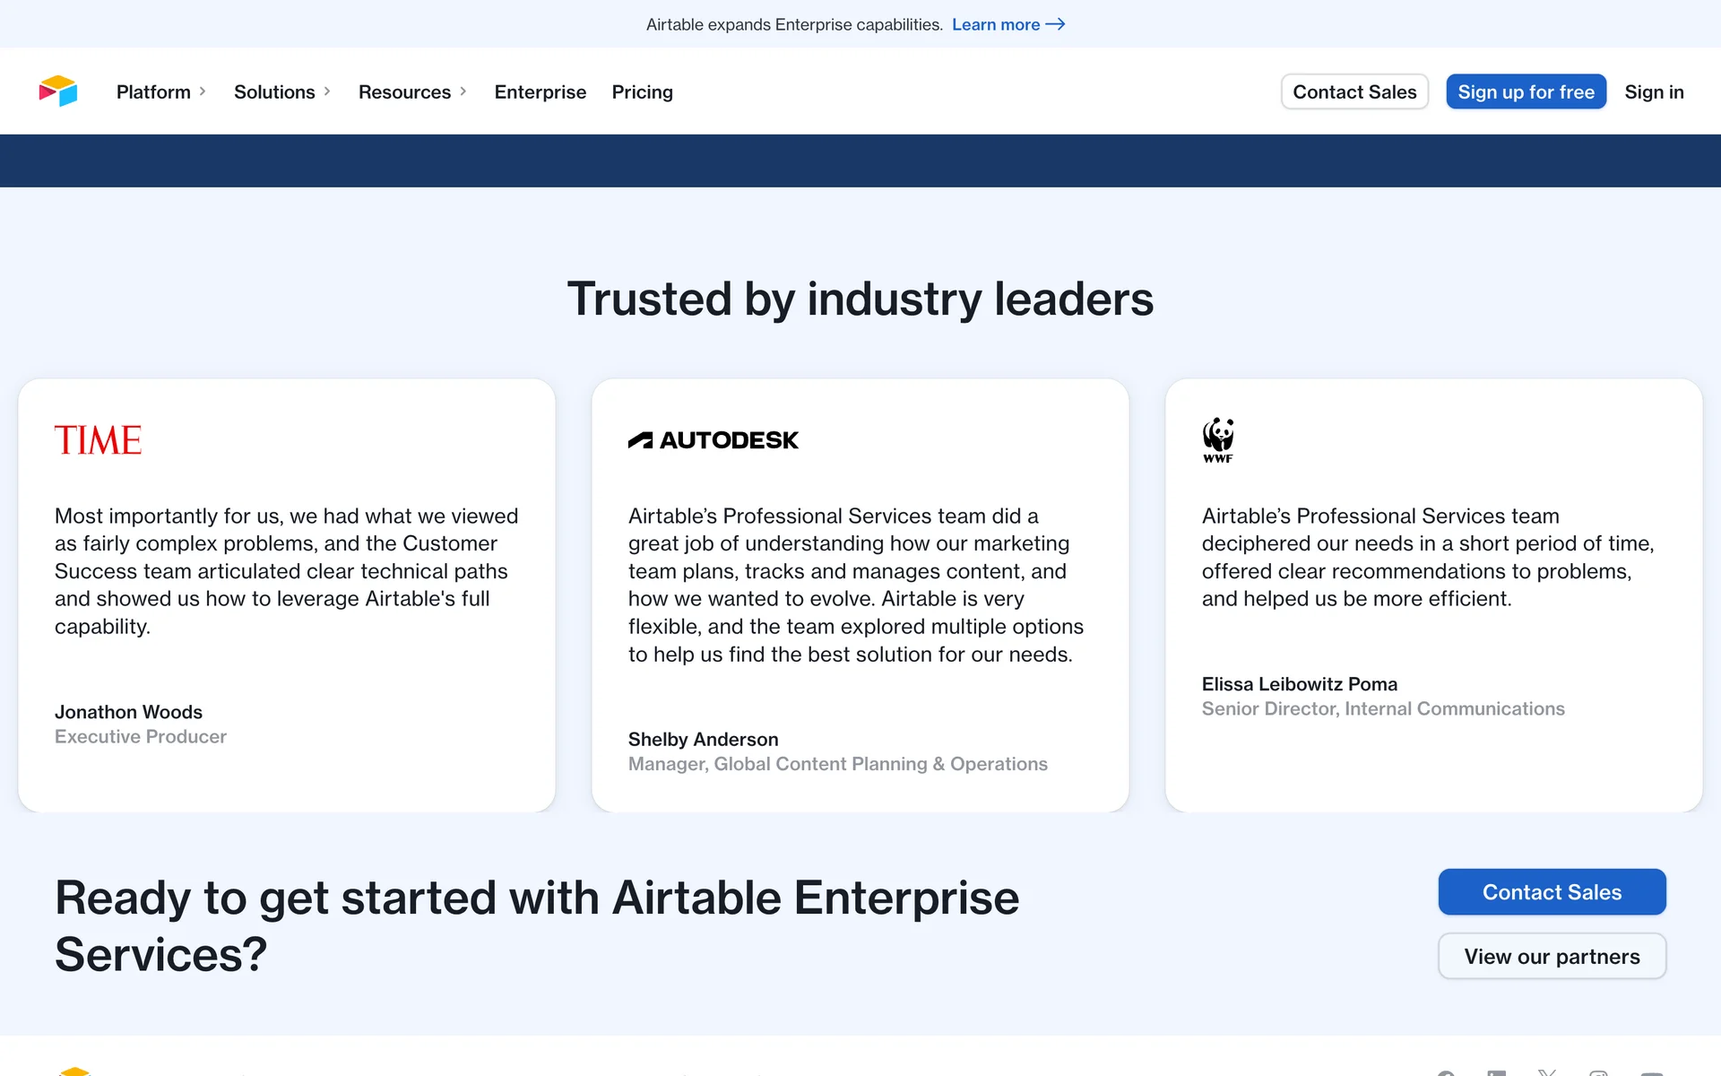Expand the Solutions menu chevron

[x=327, y=91]
